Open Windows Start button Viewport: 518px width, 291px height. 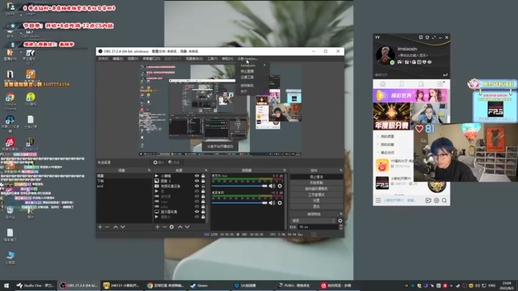[x=6, y=285]
